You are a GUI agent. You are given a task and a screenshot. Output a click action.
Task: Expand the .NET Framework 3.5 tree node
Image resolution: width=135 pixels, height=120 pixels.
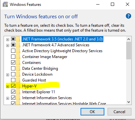pyautogui.click(x=7, y=39)
